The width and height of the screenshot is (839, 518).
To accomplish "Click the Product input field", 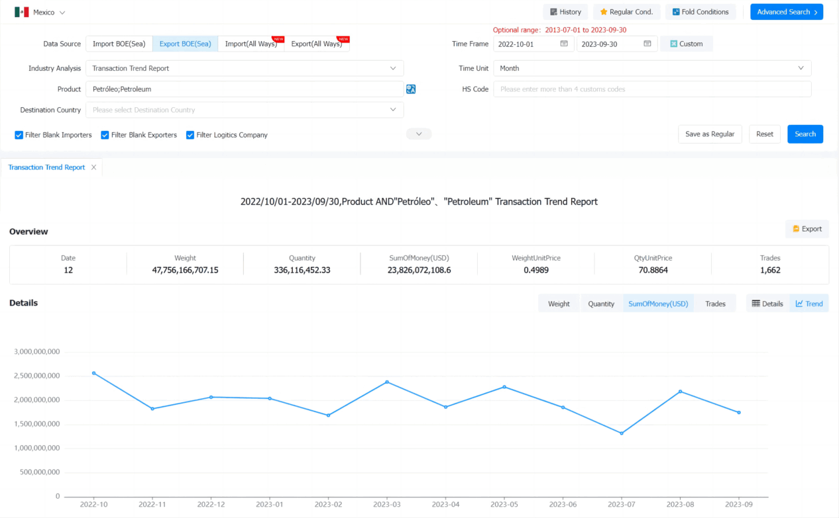I will 245,89.
